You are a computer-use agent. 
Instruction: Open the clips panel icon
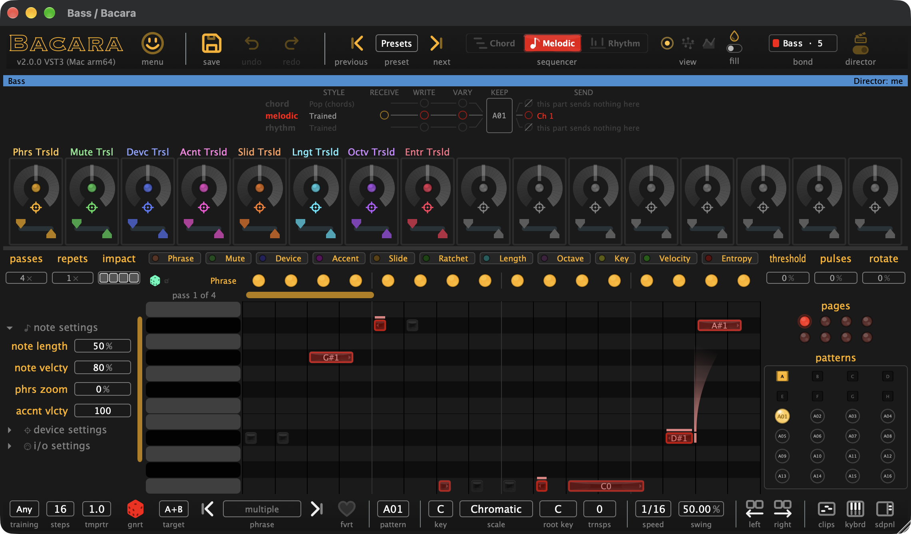(826, 509)
